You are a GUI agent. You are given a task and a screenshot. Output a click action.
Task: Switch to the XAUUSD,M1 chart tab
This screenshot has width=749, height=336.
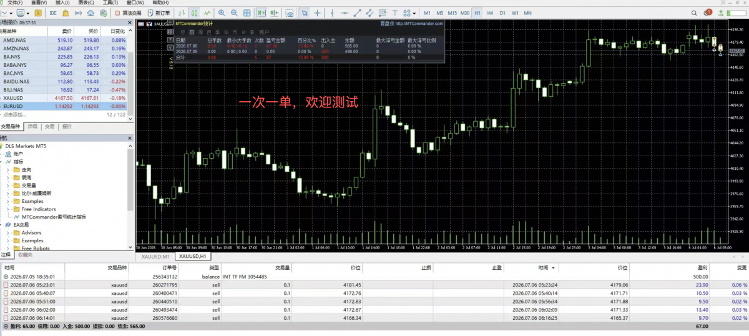click(x=155, y=256)
